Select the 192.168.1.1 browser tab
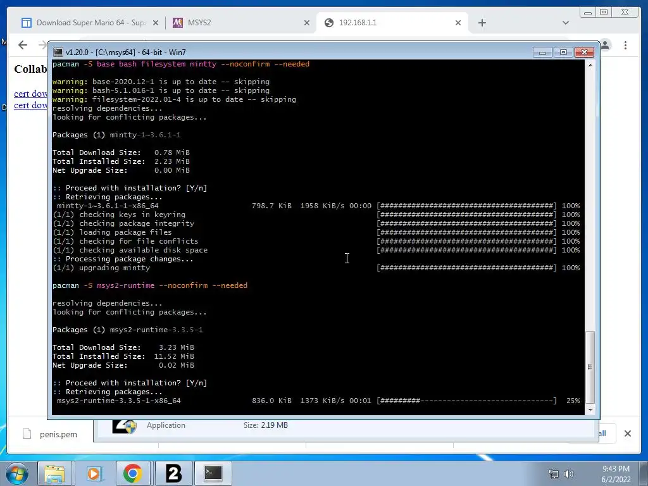Viewport: 648px width, 486px height. click(x=392, y=23)
